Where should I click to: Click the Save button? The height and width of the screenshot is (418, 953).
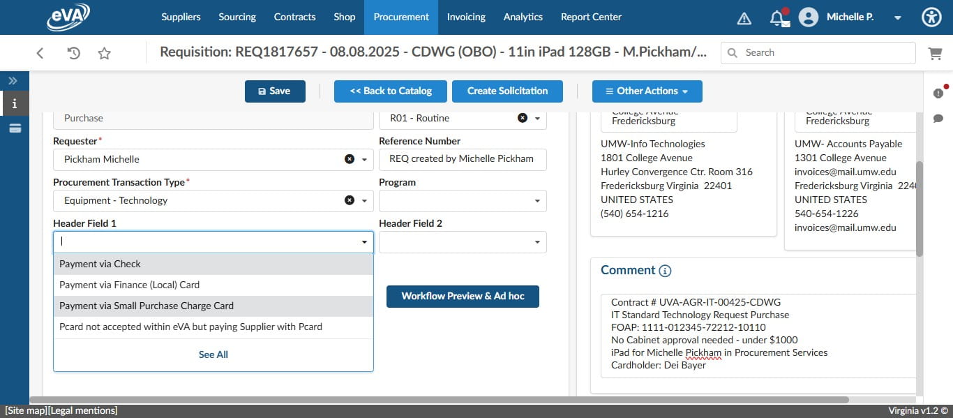pyautogui.click(x=275, y=91)
